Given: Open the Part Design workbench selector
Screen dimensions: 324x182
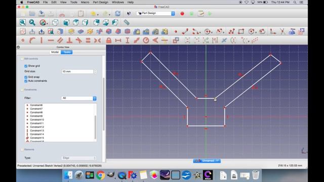Looking at the screenshot, I should coord(156,13).
